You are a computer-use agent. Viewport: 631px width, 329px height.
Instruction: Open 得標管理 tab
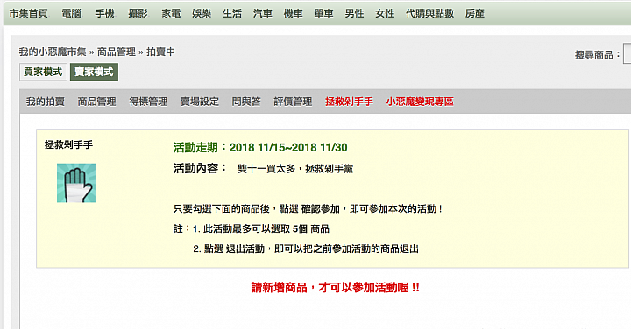[x=148, y=101]
